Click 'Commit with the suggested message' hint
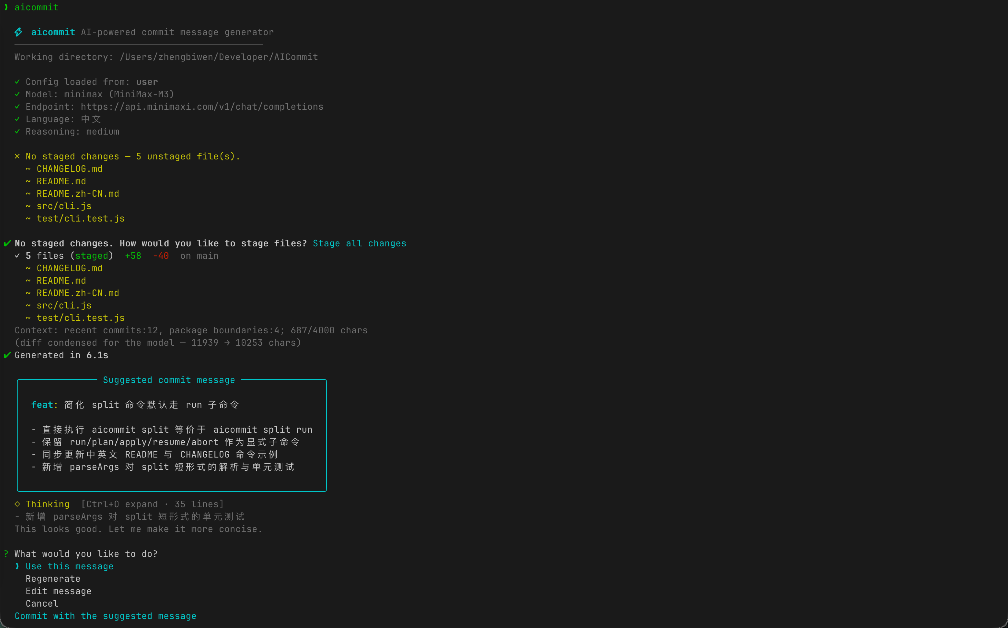The width and height of the screenshot is (1008, 628). (x=106, y=616)
